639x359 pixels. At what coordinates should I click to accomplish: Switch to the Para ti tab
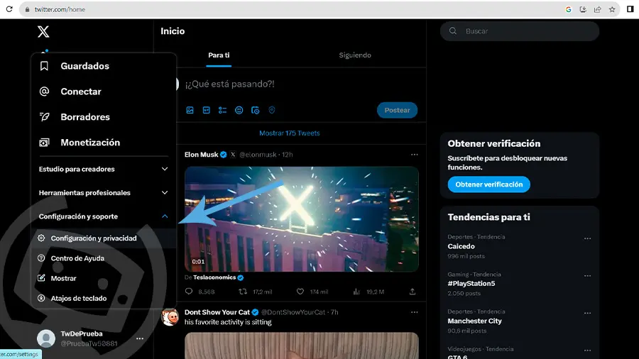pyautogui.click(x=219, y=55)
